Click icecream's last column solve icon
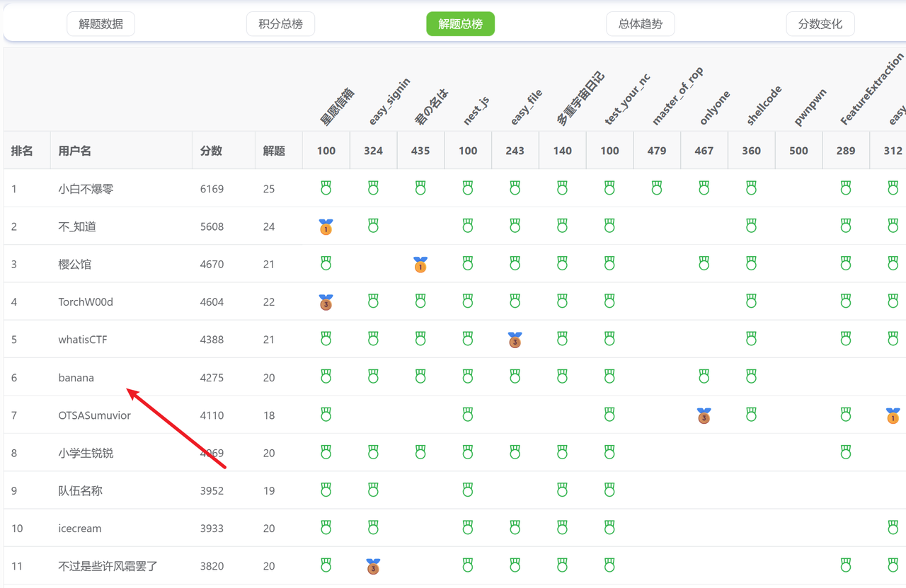The height and width of the screenshot is (588, 906). (893, 528)
